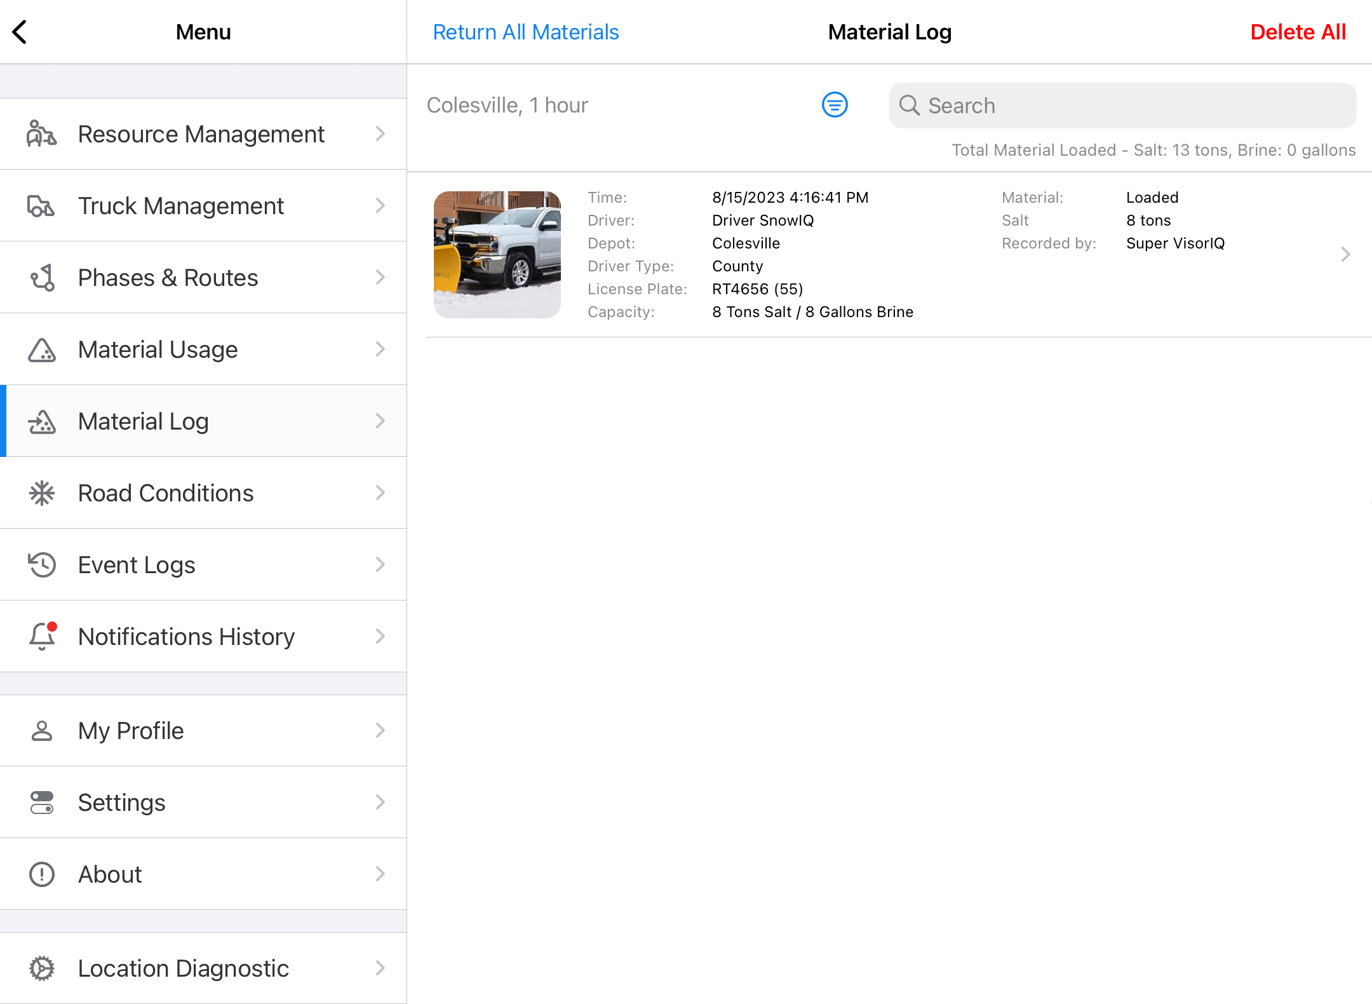Image resolution: width=1372 pixels, height=1004 pixels.
Task: Click the Road Conditions snowflake icon
Action: click(x=42, y=493)
